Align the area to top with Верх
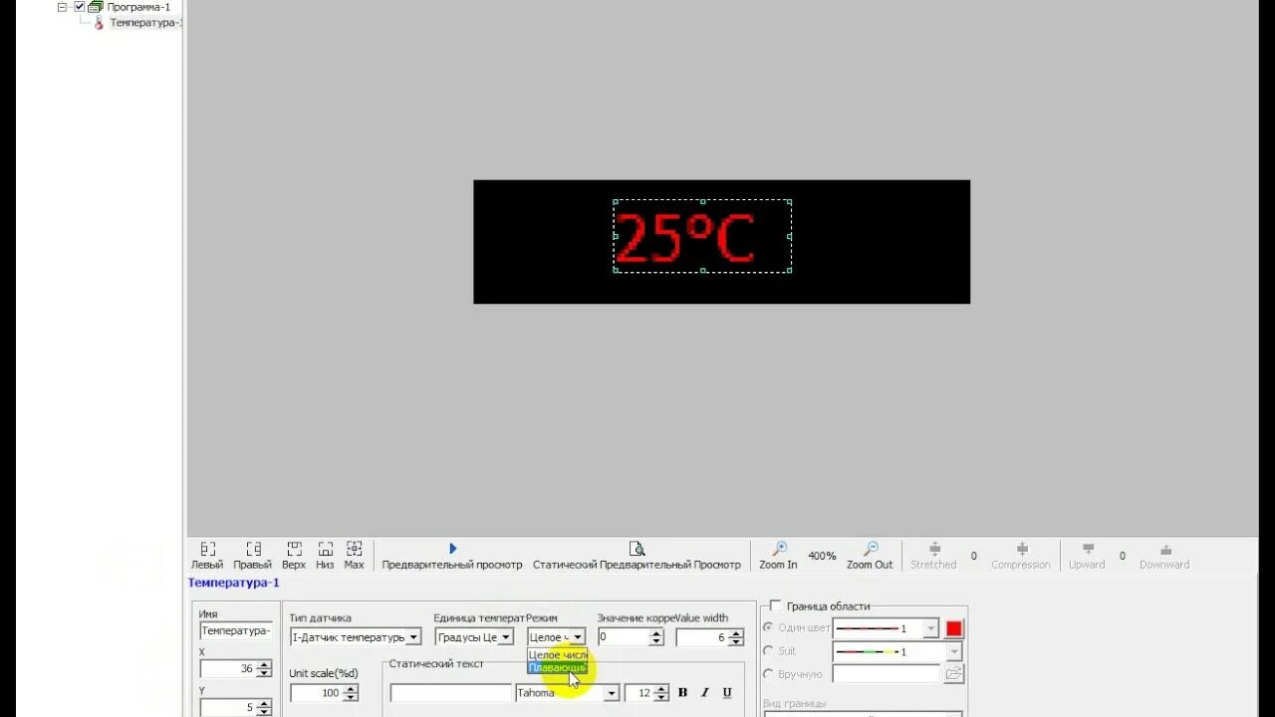 [x=294, y=556]
